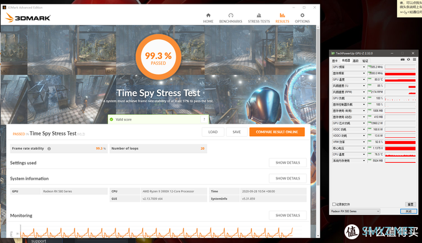422x243 pixels.
Task: Click the COMPARE RESULT ONLINE button
Action: (277, 132)
